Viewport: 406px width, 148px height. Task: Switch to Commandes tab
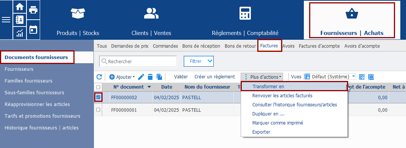point(165,46)
